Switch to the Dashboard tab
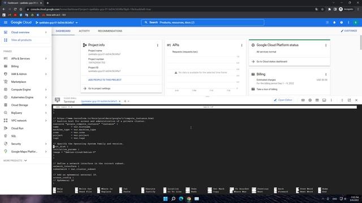The width and height of the screenshot is (362, 203). [x=63, y=31]
